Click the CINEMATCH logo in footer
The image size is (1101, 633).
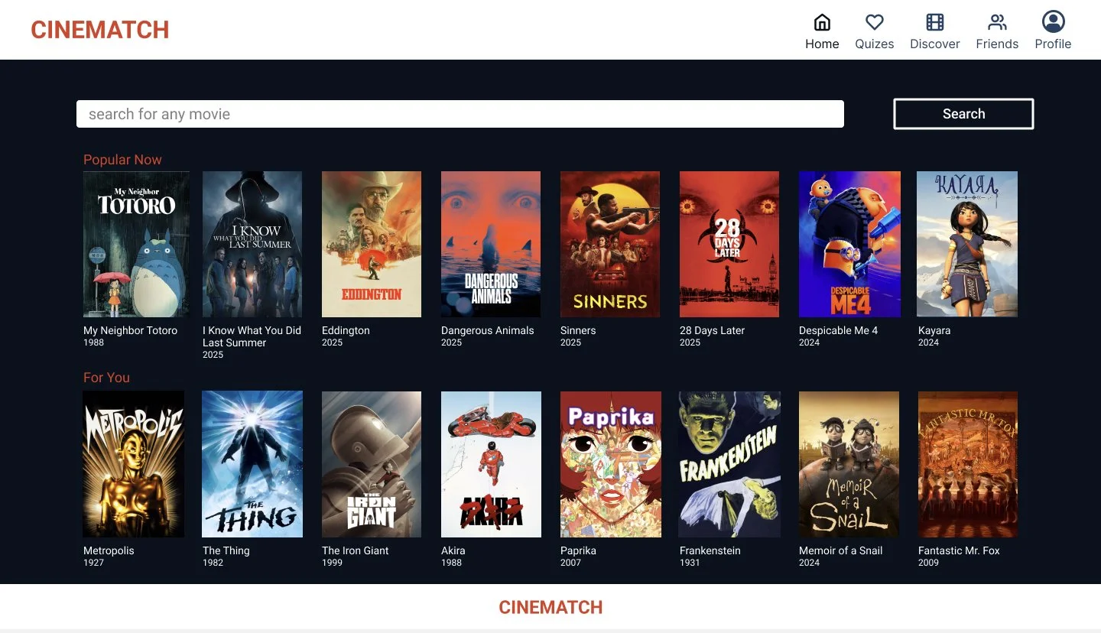tap(550, 608)
